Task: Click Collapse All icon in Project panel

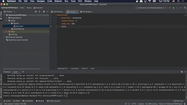Action: click(x=39, y=12)
